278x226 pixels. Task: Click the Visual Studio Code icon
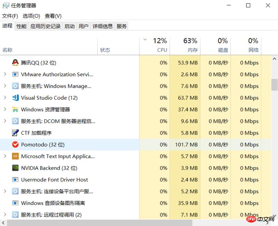(x=15, y=98)
